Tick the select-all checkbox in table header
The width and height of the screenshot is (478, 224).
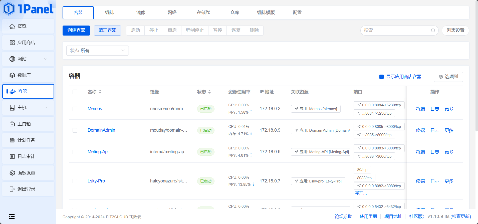coord(75,92)
